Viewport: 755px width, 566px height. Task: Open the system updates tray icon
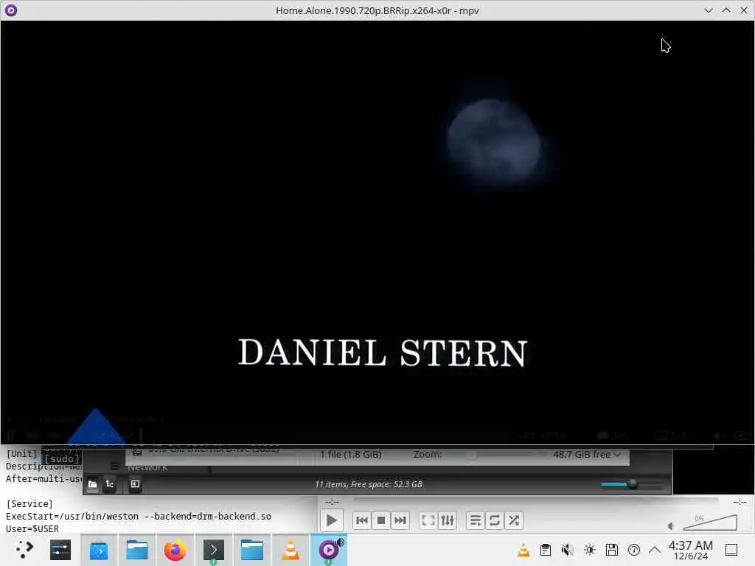(x=634, y=550)
